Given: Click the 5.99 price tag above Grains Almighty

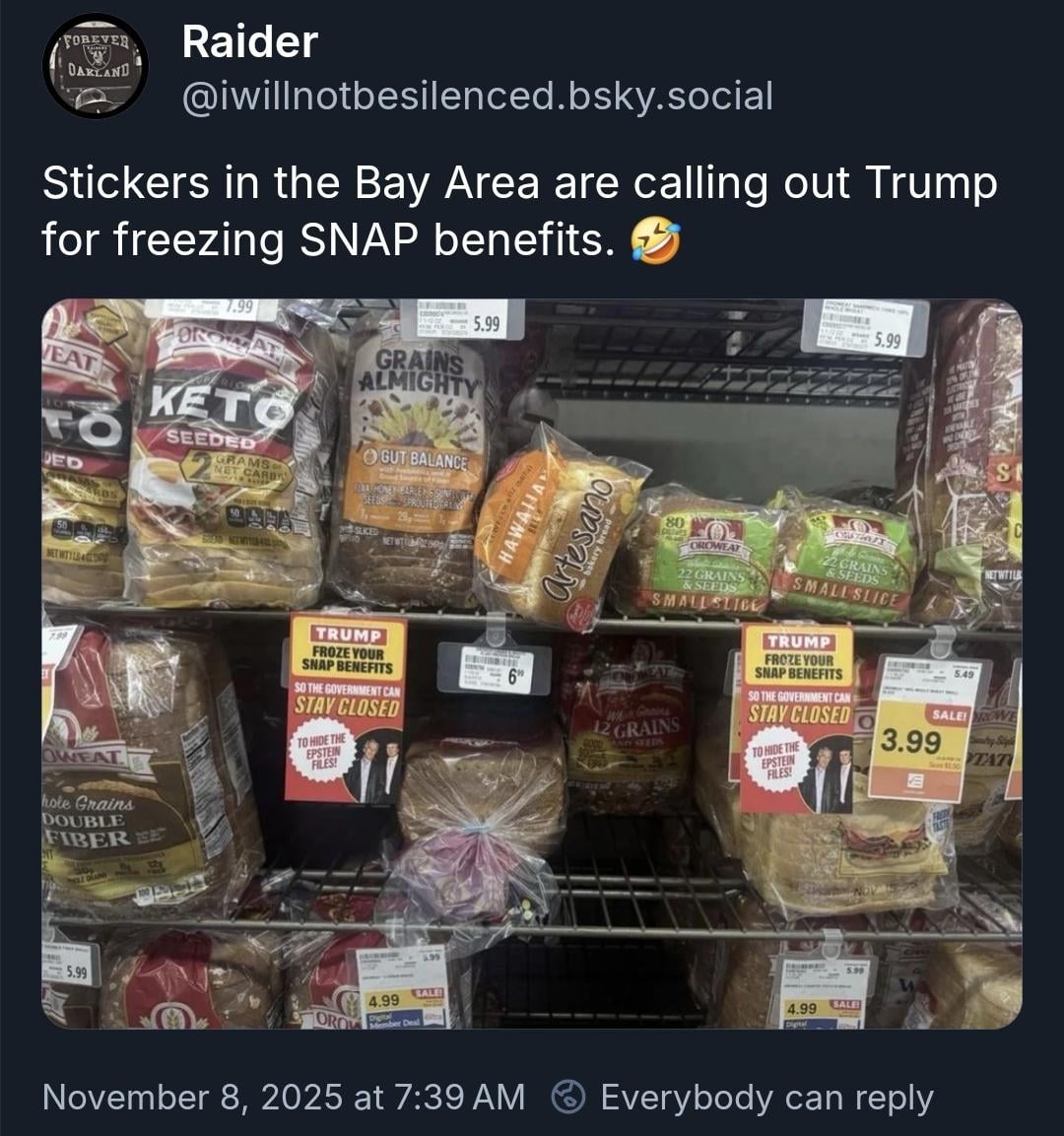Looking at the screenshot, I should [x=462, y=319].
